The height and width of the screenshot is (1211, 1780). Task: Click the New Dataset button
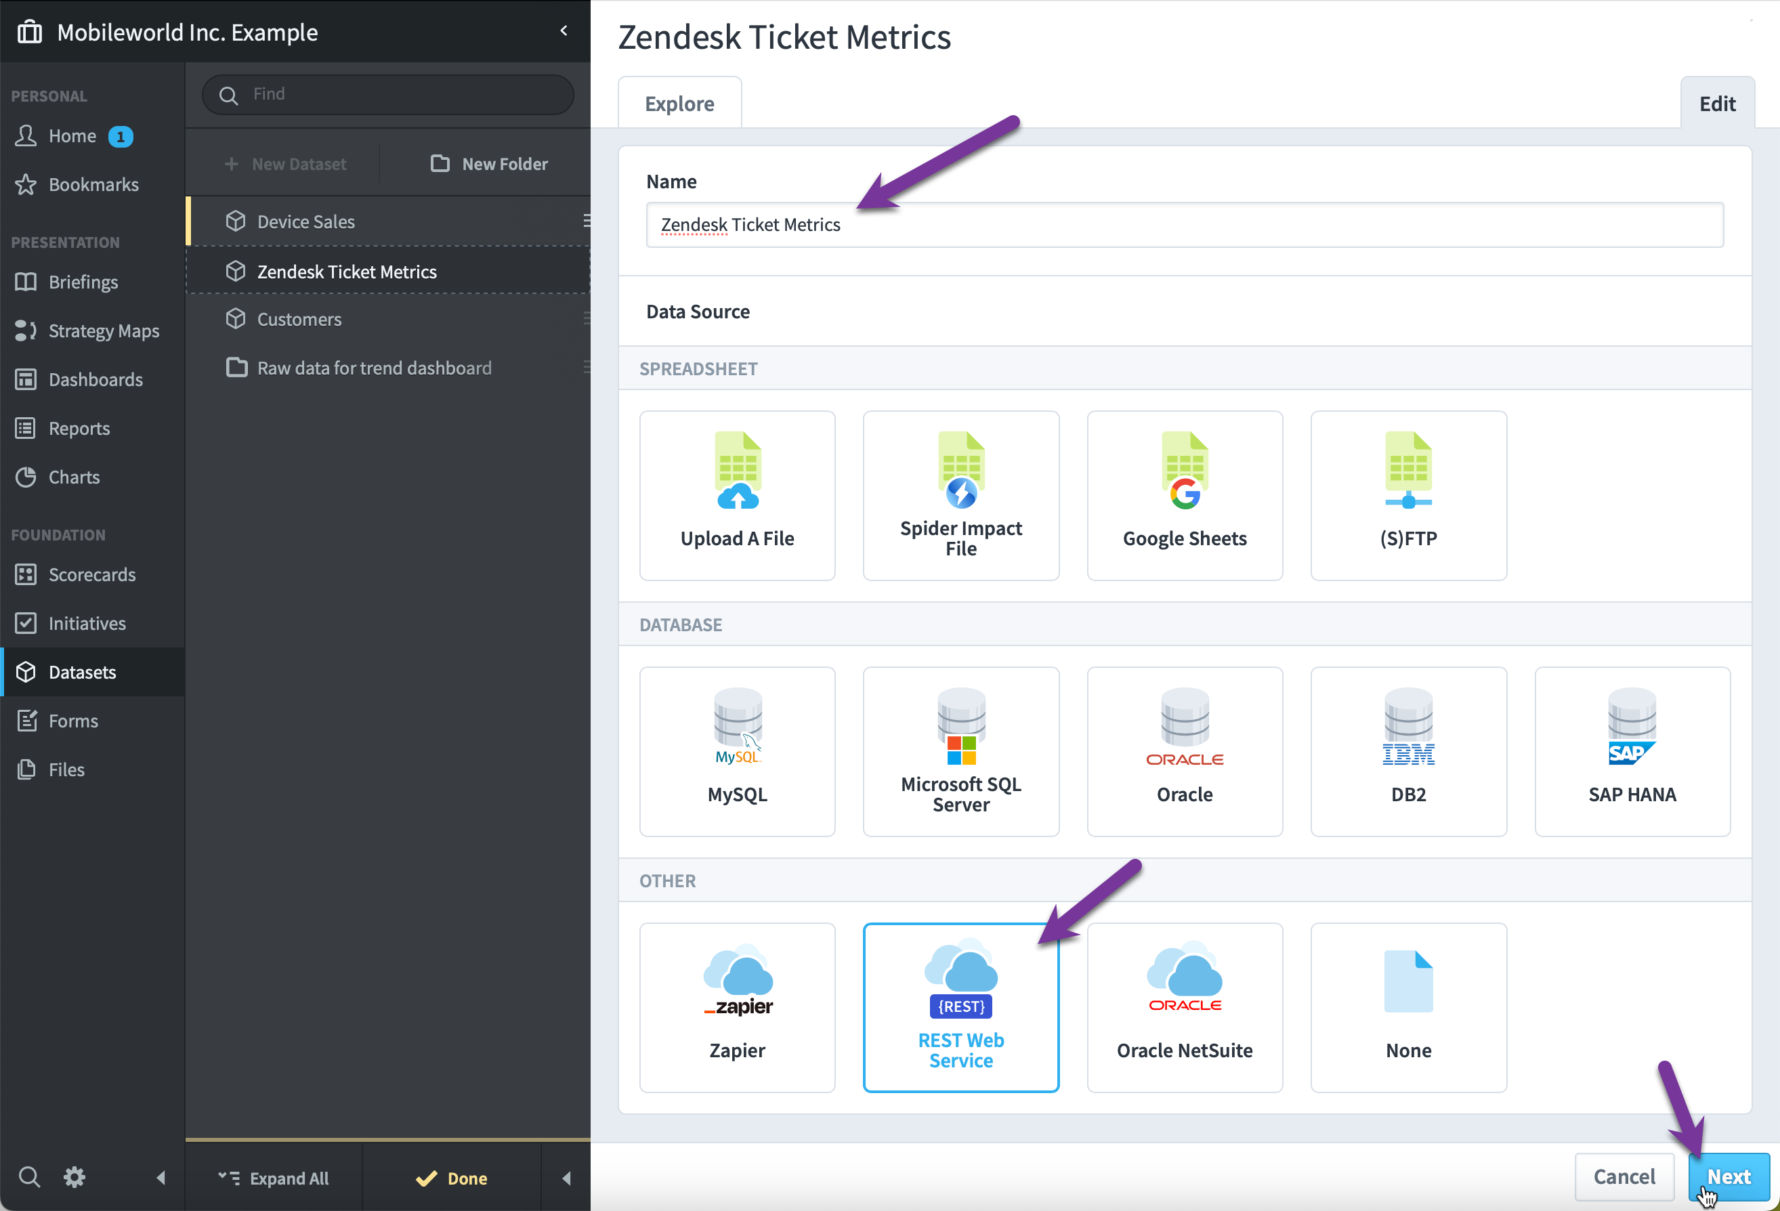pyautogui.click(x=285, y=164)
